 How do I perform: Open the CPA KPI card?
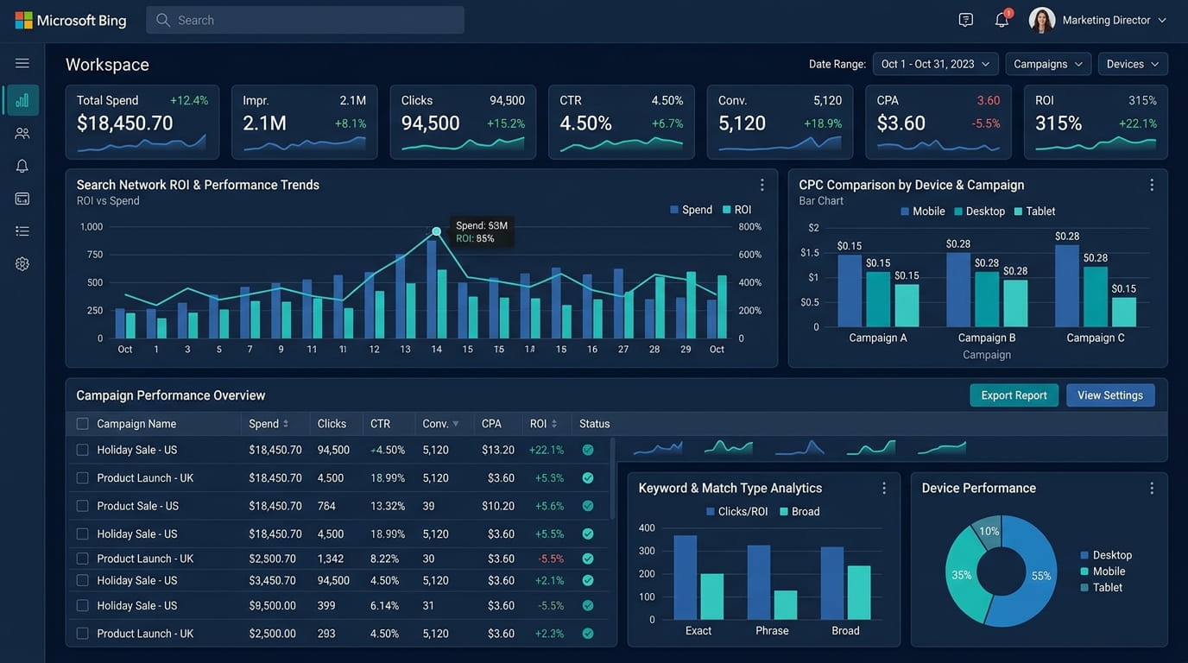938,122
